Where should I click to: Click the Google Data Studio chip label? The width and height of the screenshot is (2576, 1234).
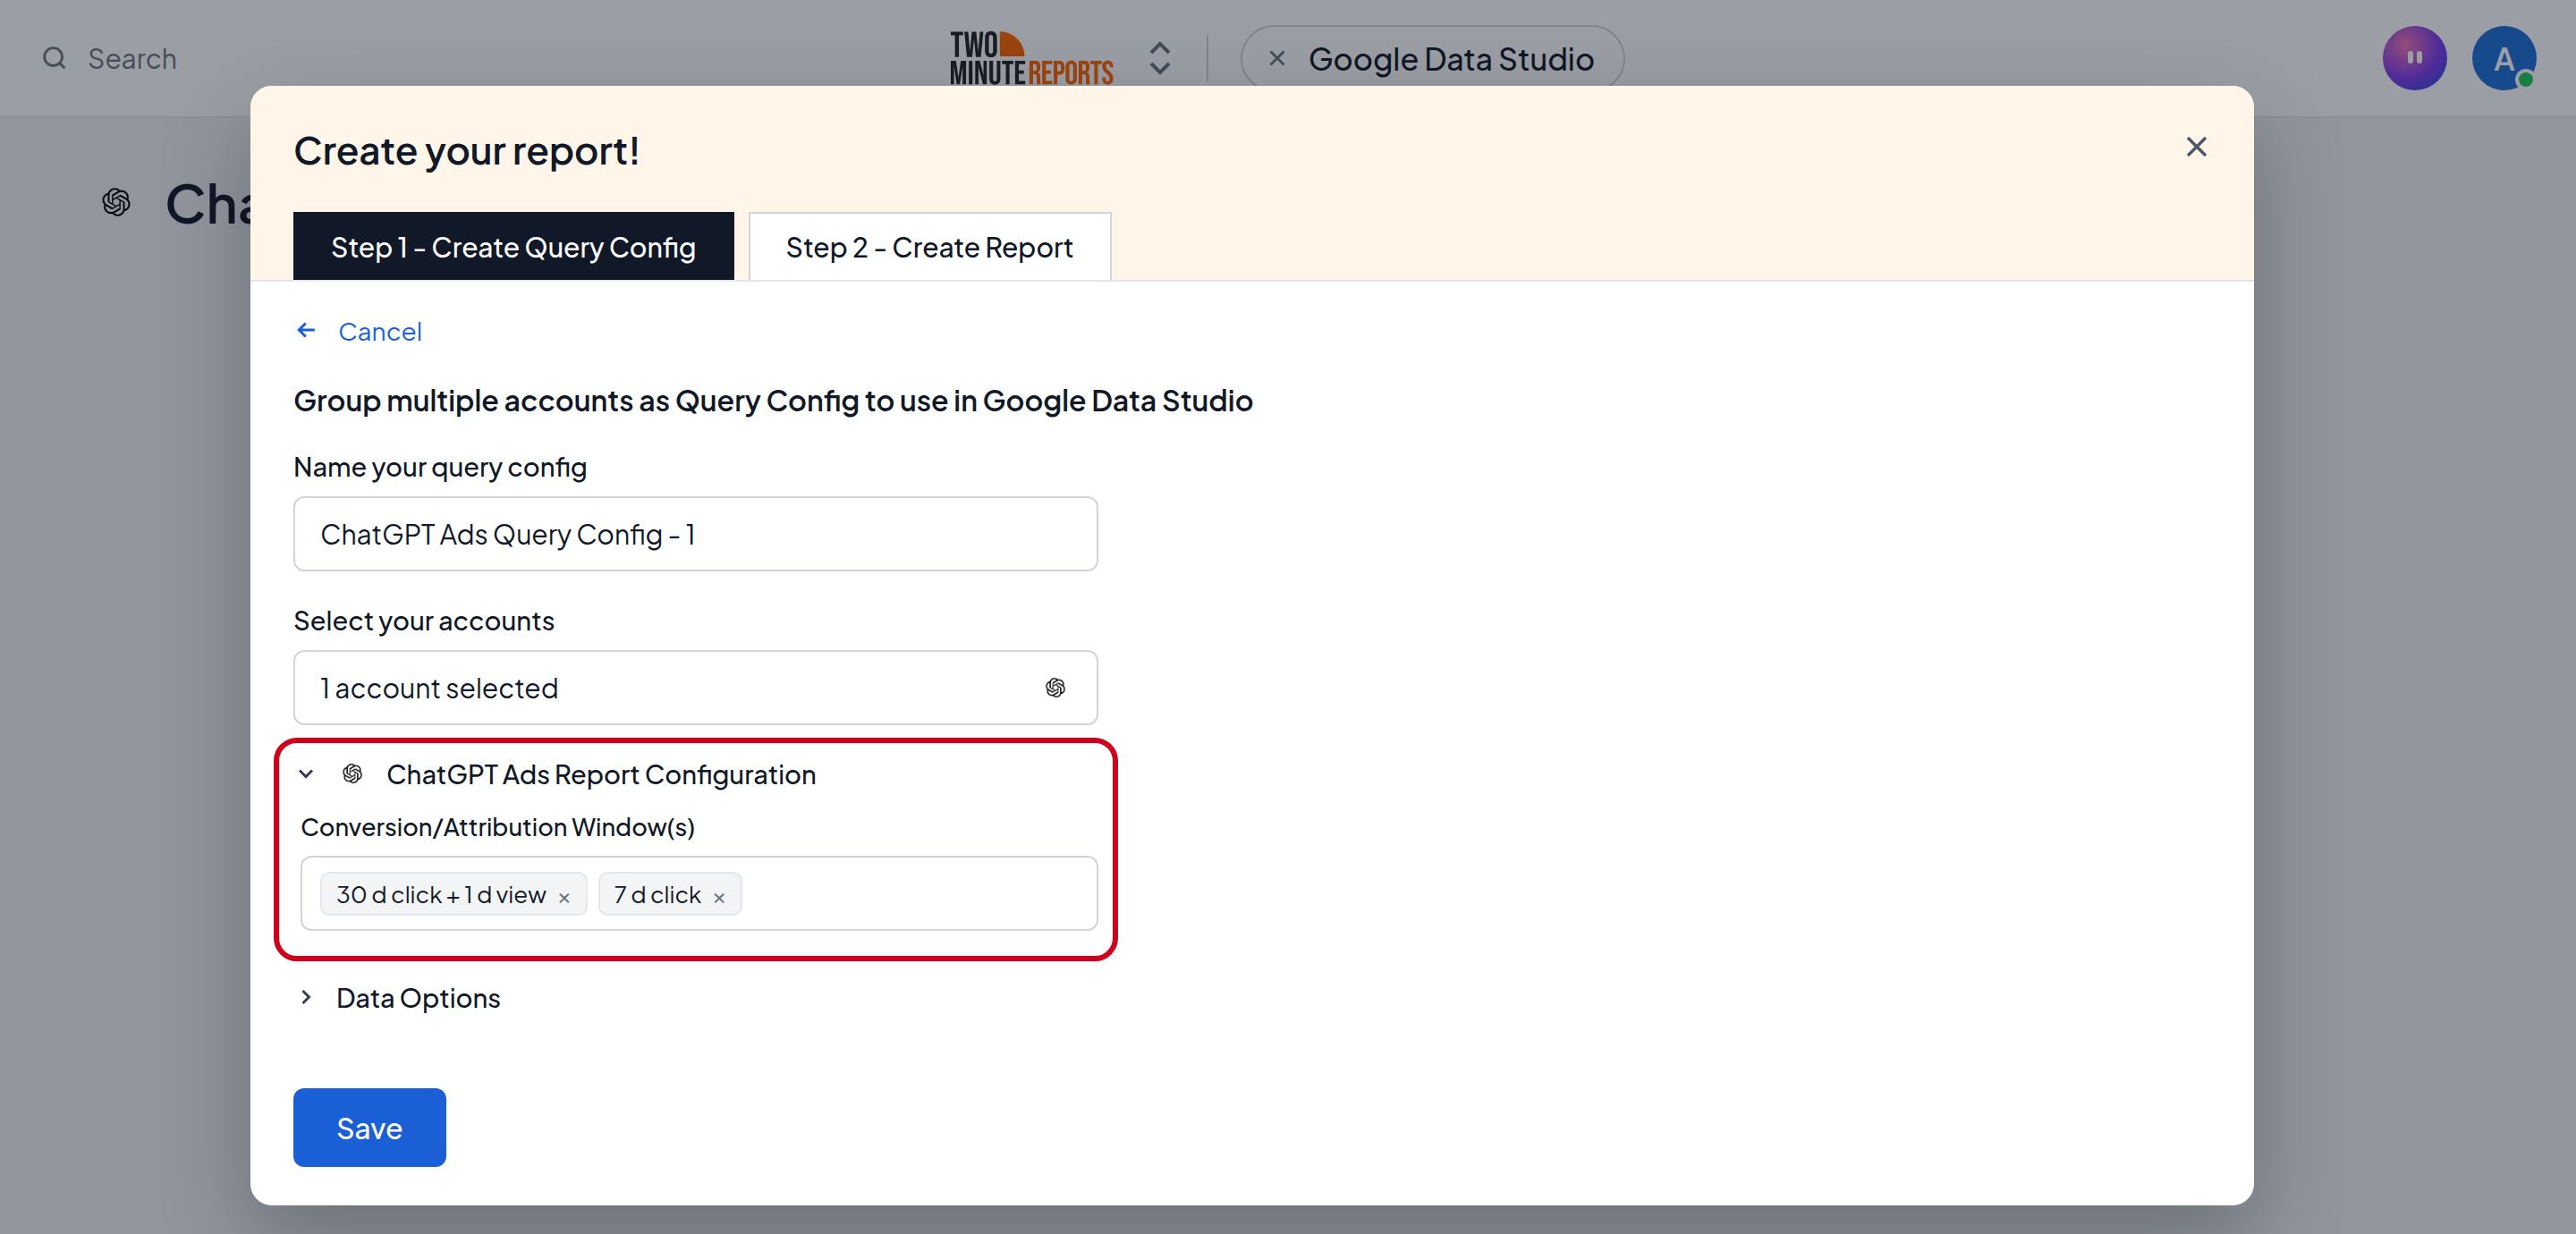pyautogui.click(x=1451, y=59)
